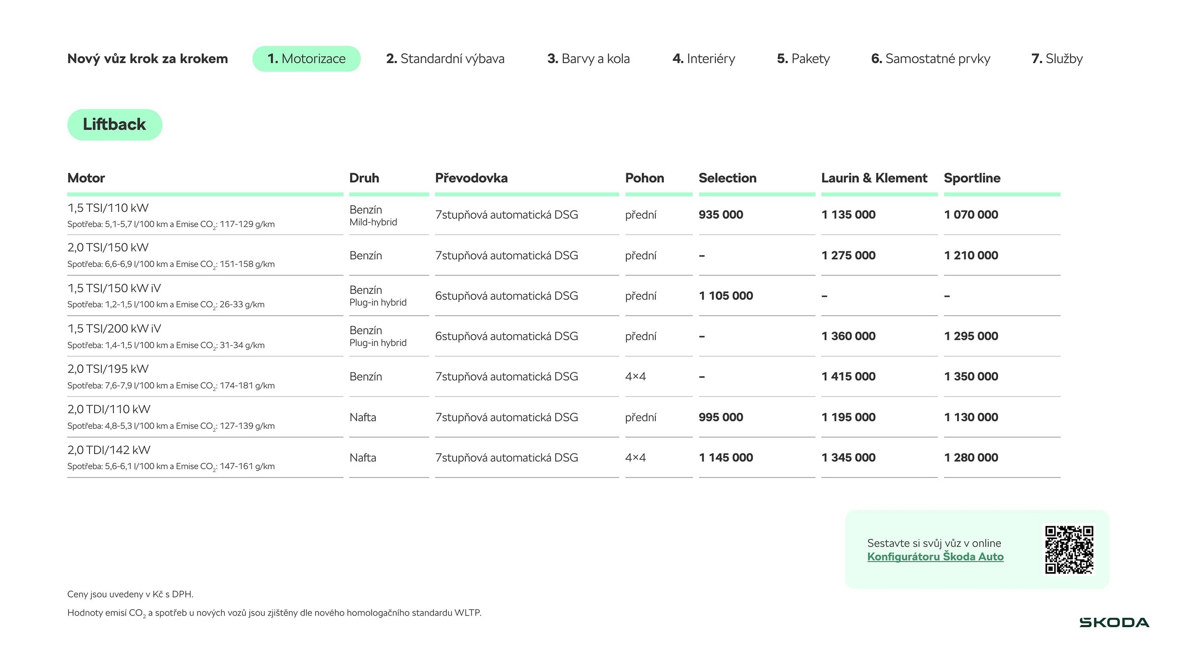Open the 5. Pakety section

(x=803, y=59)
